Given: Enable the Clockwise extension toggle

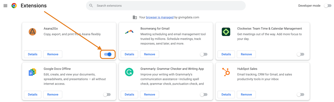Looking at the screenshot, I should point(301,54).
